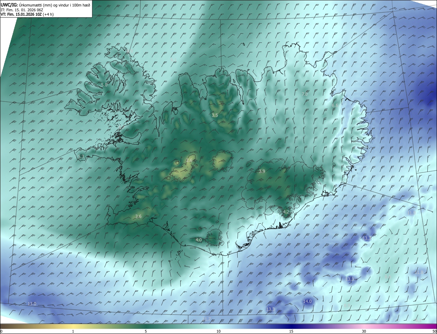Click the legend tick label 50
The width and height of the screenshot is (437, 334).
click(434, 331)
